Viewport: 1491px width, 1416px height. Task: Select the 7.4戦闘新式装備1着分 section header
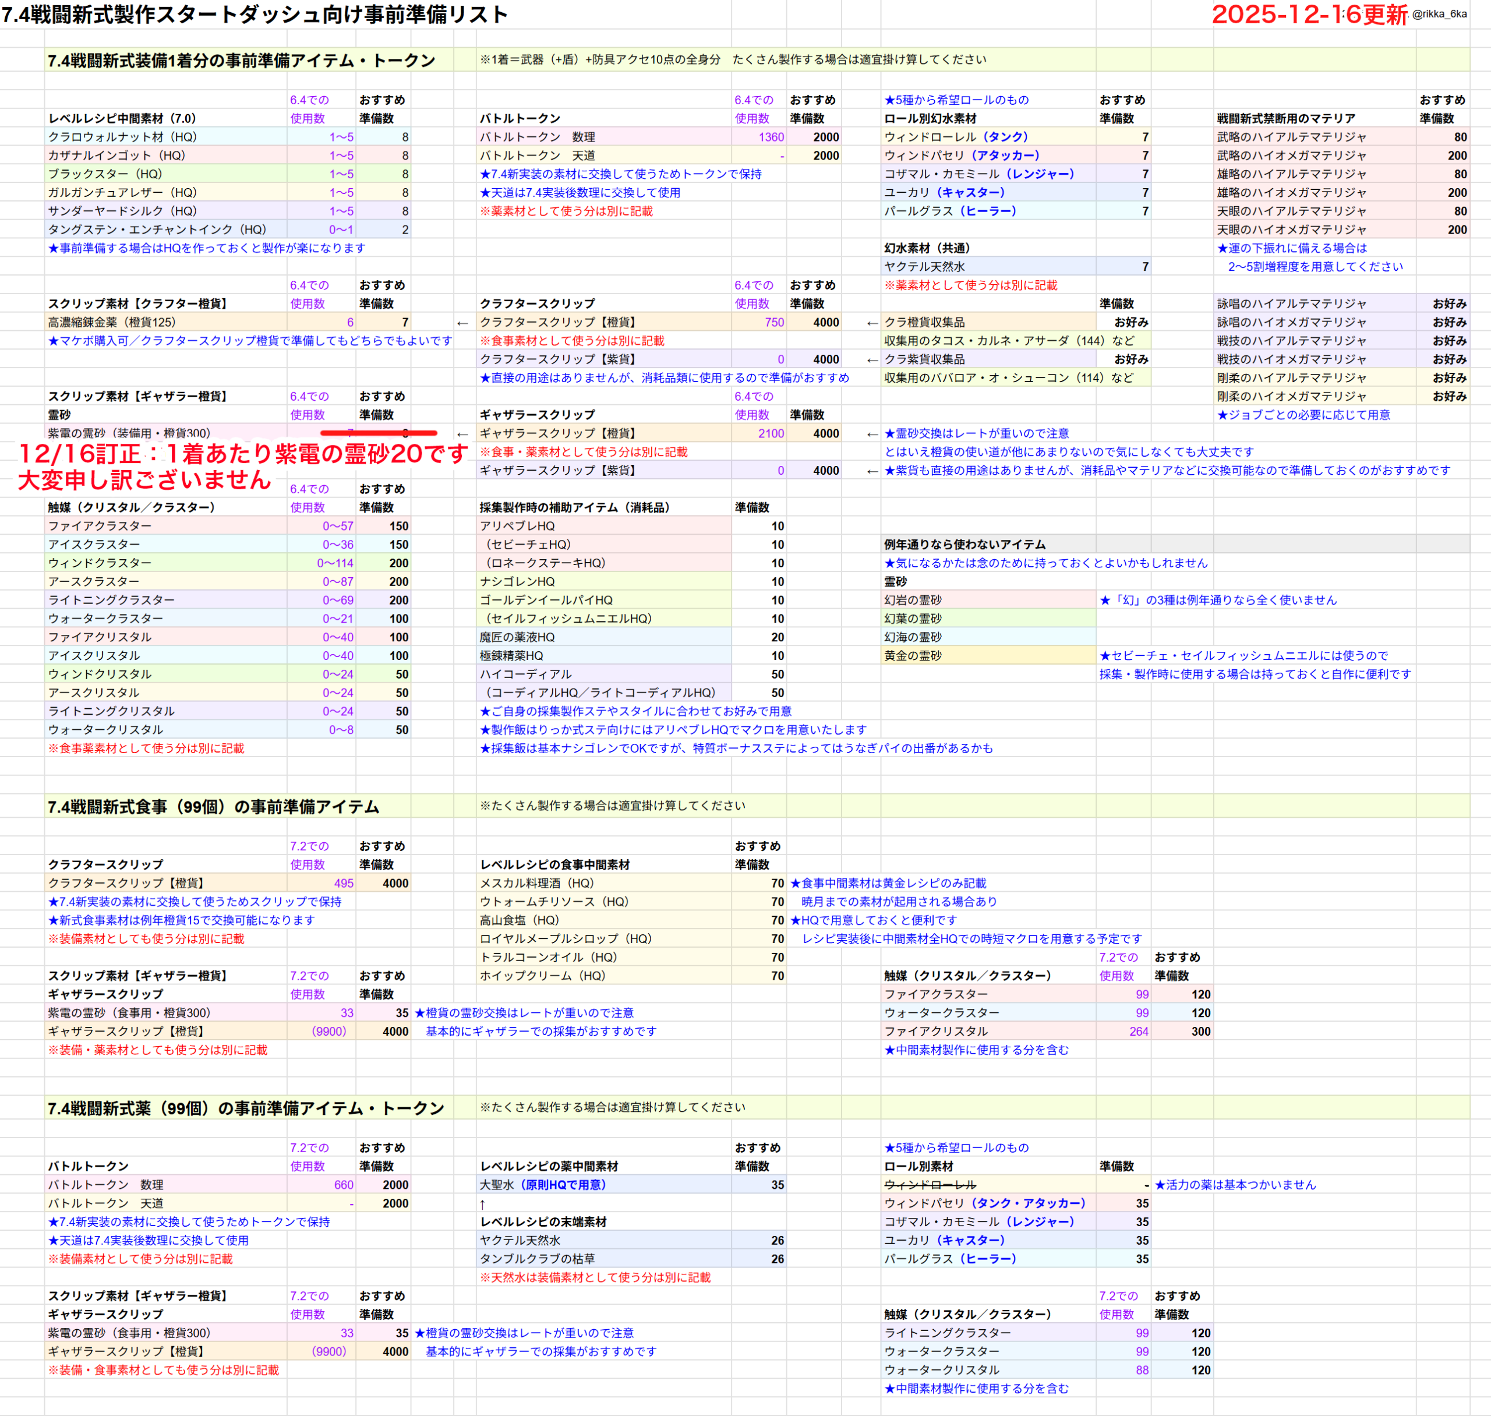(x=242, y=61)
